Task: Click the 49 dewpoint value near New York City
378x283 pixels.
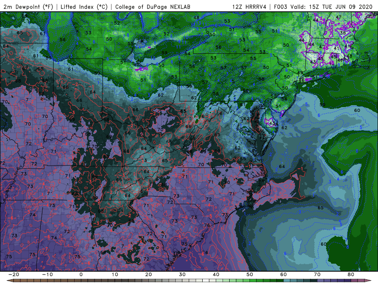Action: point(300,73)
